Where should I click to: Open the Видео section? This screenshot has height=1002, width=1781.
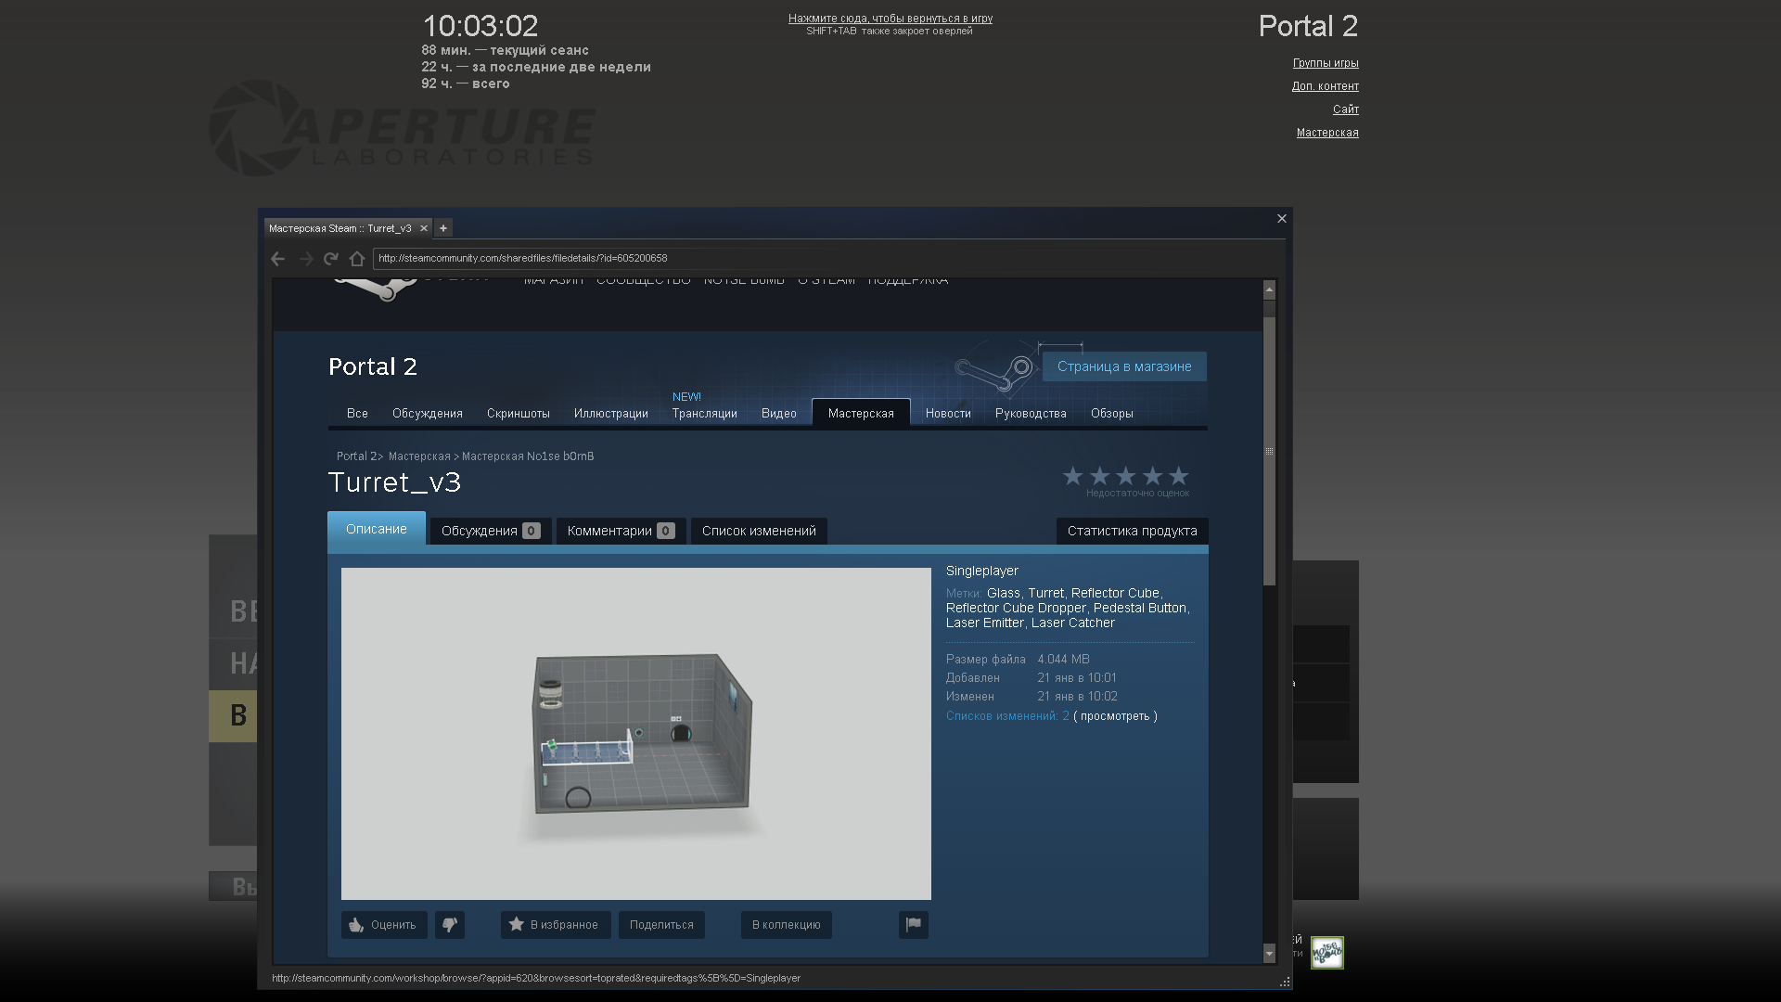tap(779, 414)
